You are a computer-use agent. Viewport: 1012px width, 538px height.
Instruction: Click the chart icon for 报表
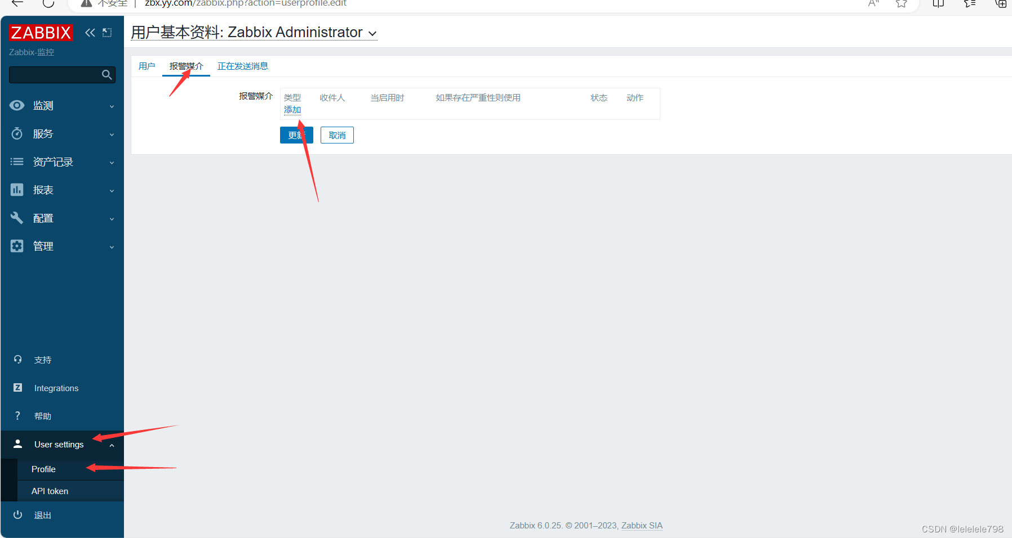pyautogui.click(x=17, y=190)
